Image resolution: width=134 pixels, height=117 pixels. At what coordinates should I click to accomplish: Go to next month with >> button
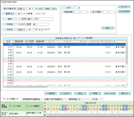pyautogui.click(x=54, y=9)
